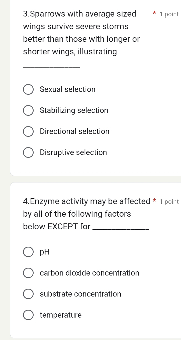Click the "Stabilizing selection" label text
Viewport: 181px width, 340px height.
pos(74,110)
